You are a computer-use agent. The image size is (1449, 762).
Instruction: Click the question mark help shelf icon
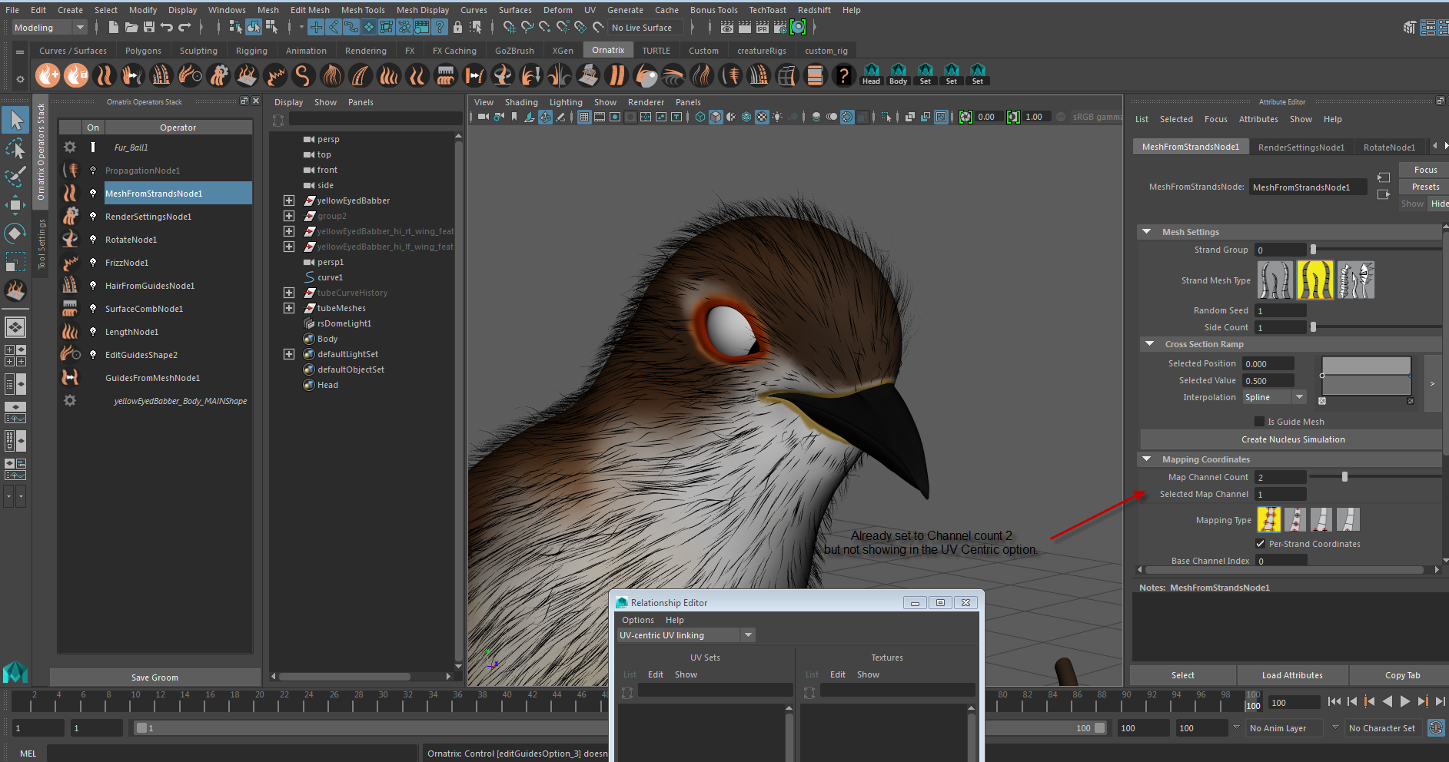click(843, 75)
